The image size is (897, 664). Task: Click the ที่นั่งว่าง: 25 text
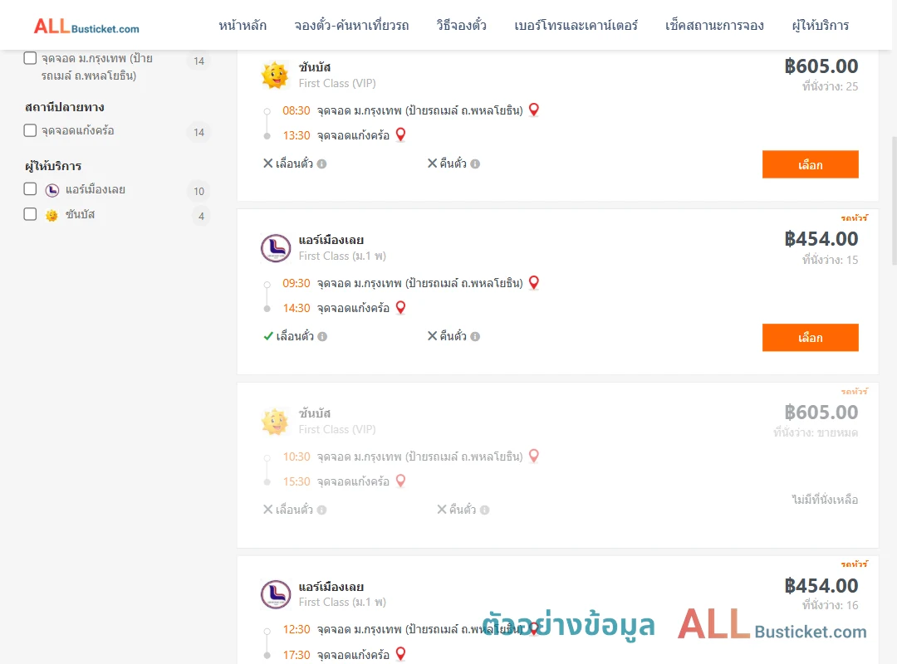830,86
